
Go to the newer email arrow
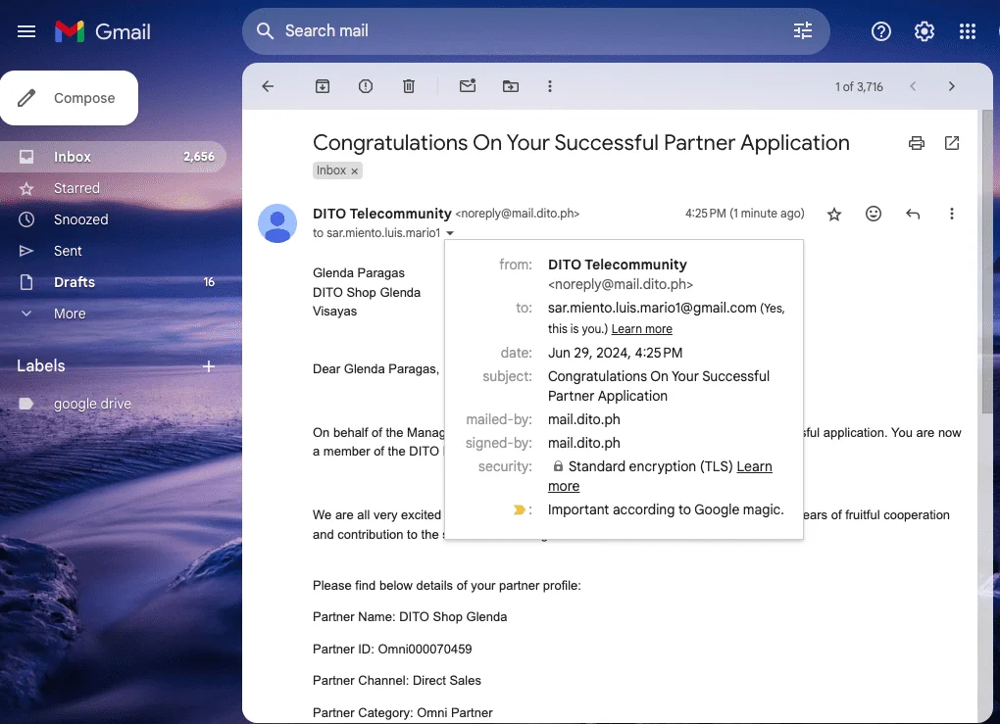point(913,86)
